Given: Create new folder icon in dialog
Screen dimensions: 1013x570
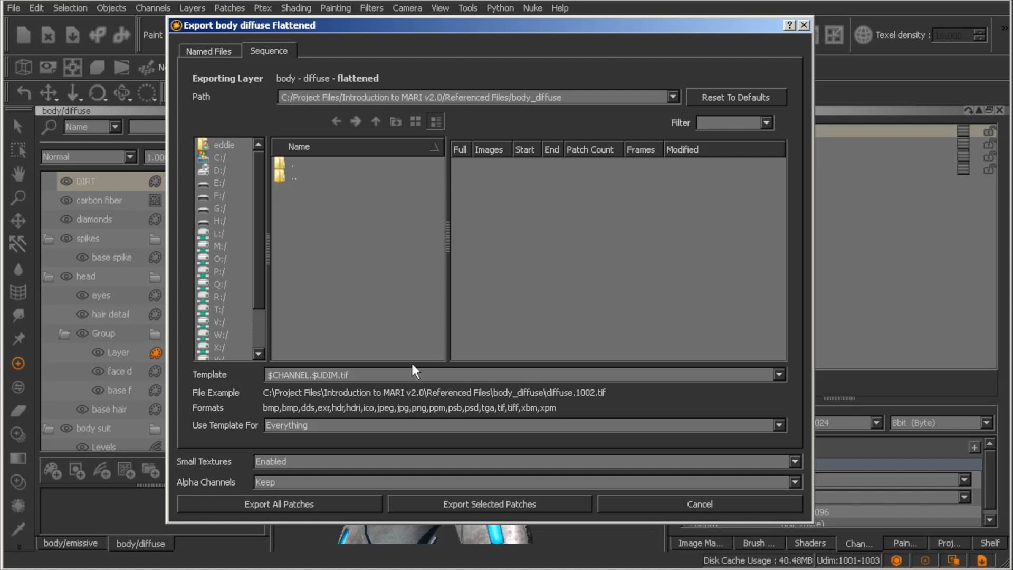Looking at the screenshot, I should [x=395, y=122].
